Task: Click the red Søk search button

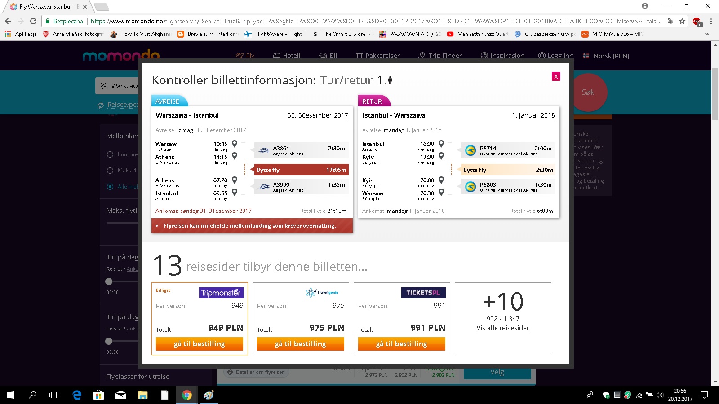Action: pyautogui.click(x=588, y=92)
